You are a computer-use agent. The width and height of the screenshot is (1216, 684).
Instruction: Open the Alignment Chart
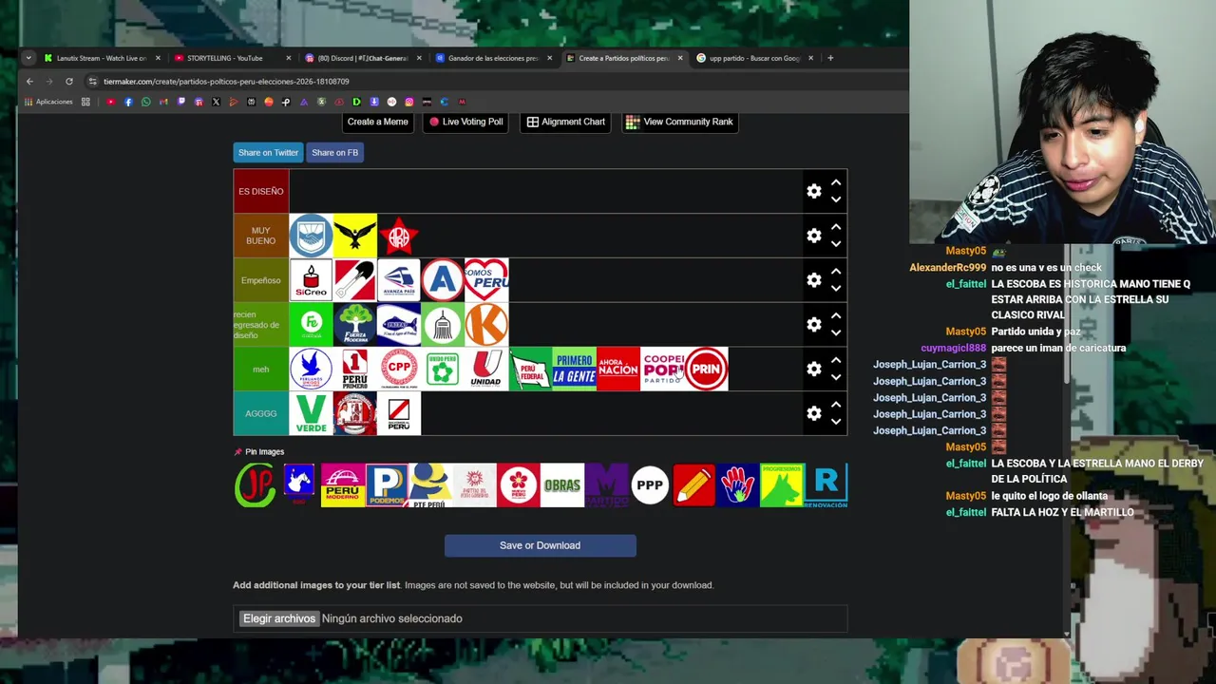coord(566,122)
